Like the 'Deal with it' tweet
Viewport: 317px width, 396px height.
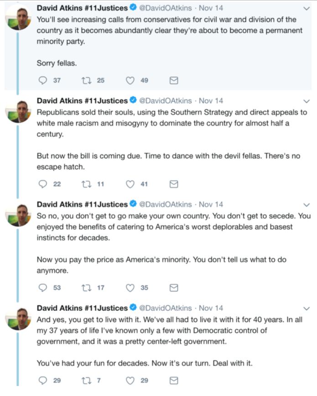tap(130, 380)
